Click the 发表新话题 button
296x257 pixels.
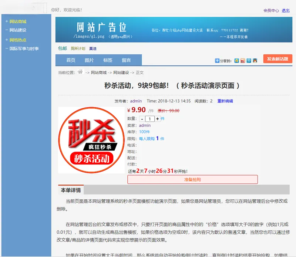[277, 59]
